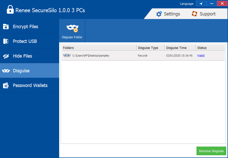Click the Status column header
Image resolution: width=228 pixels, height=158 pixels.
(210, 48)
